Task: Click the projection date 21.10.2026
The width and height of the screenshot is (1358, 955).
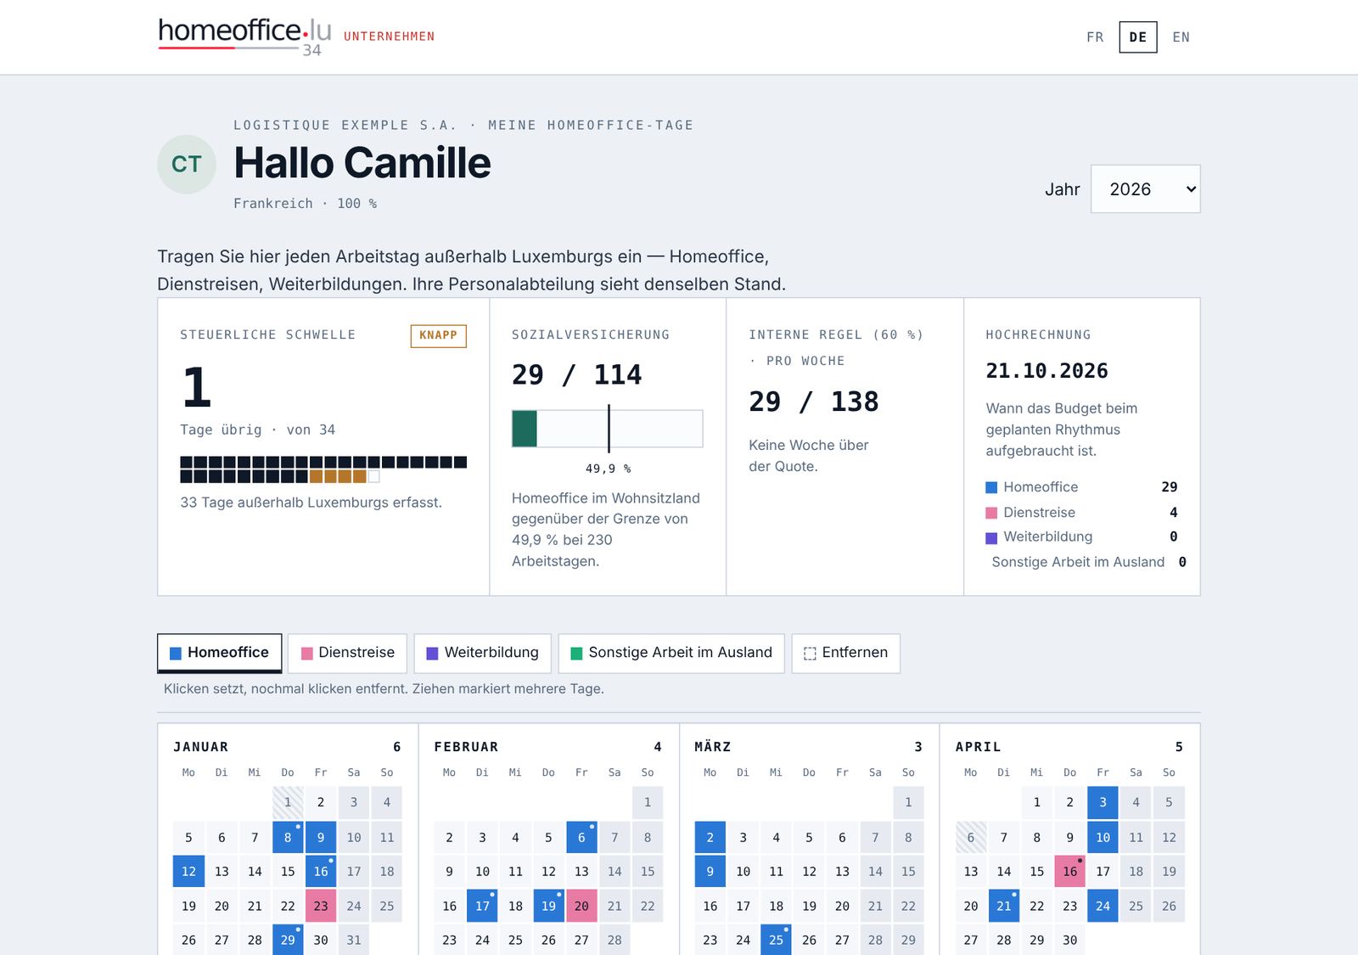Action: pyautogui.click(x=1047, y=371)
